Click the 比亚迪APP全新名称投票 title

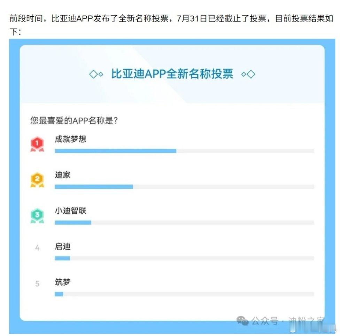click(x=172, y=74)
